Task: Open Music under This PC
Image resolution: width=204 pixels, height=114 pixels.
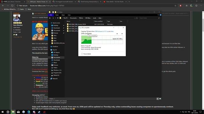Action: tap(55, 63)
